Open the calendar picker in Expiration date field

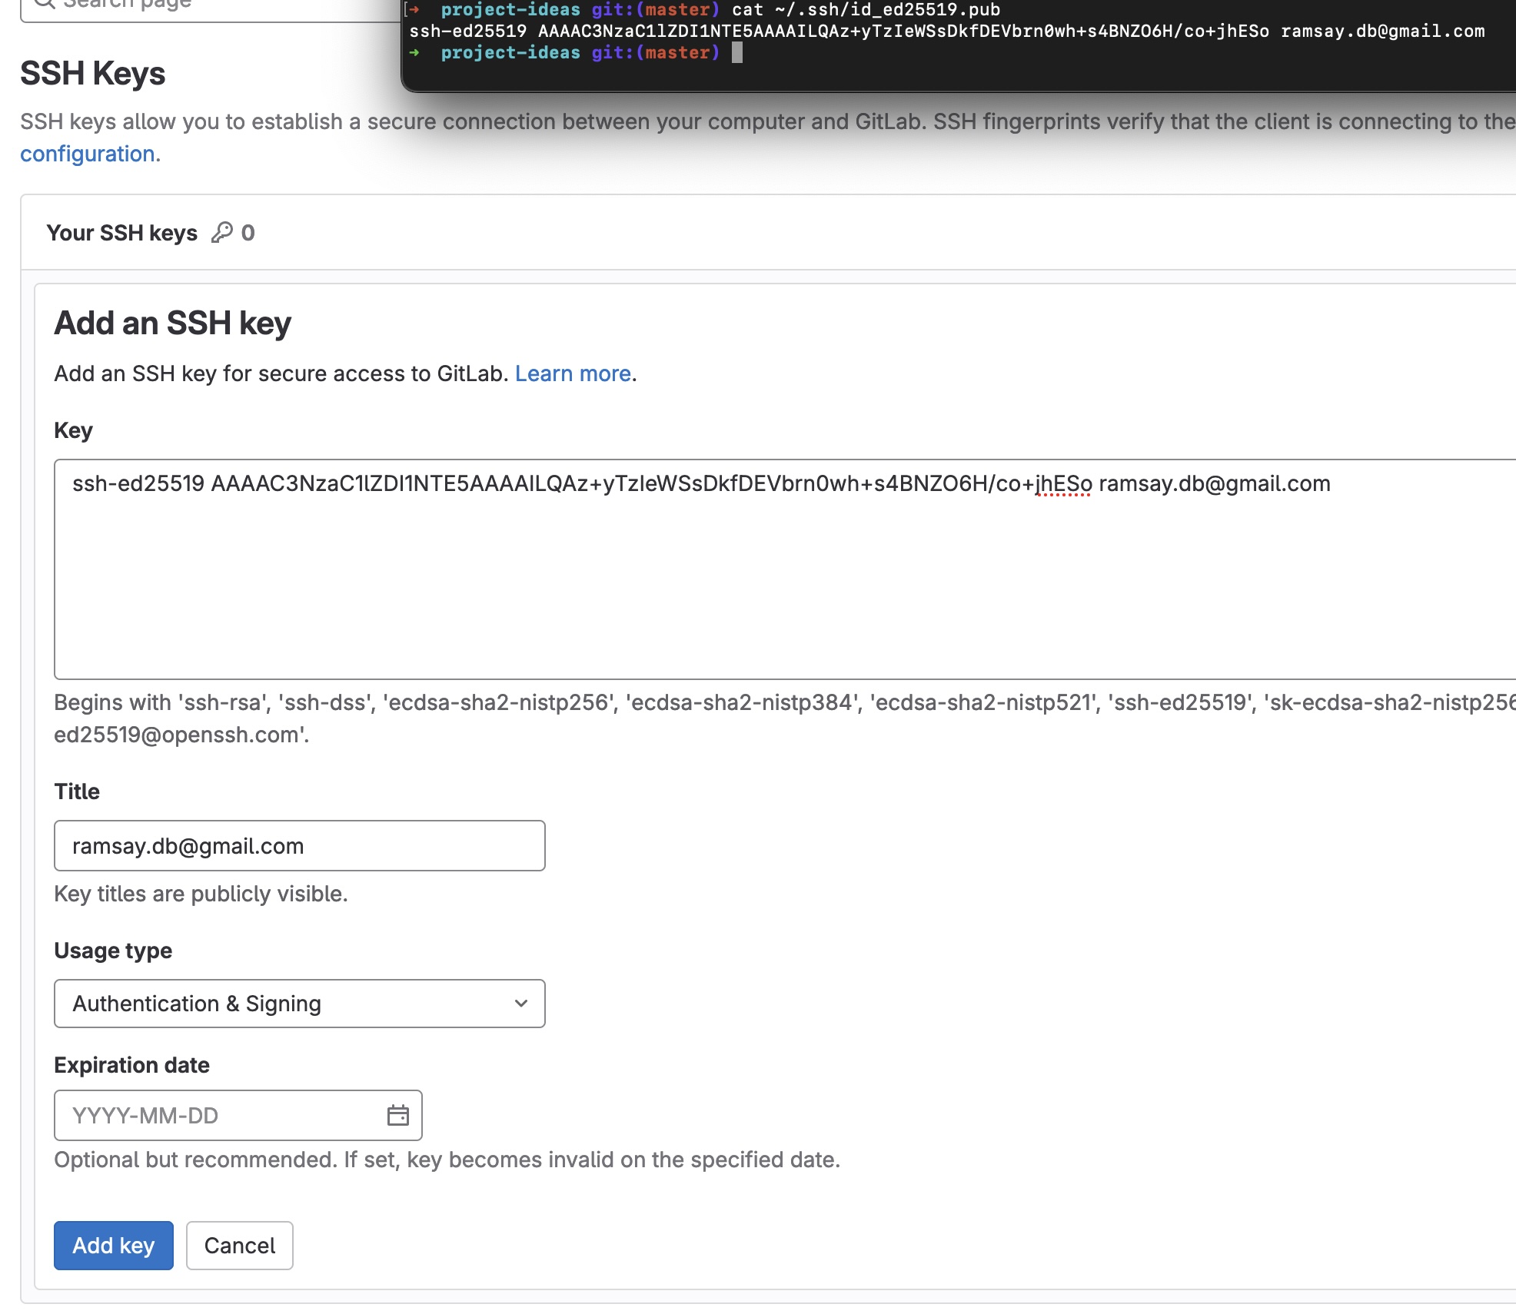coord(399,1115)
